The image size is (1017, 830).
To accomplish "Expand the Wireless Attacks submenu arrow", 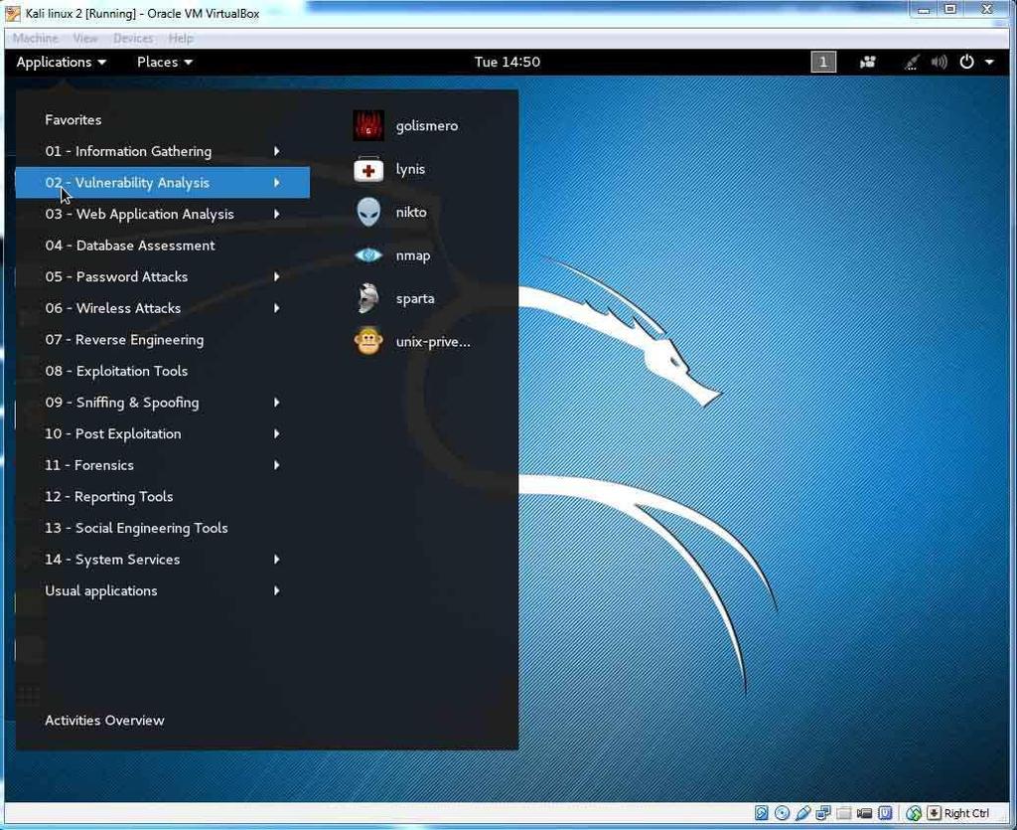I will 277,307.
